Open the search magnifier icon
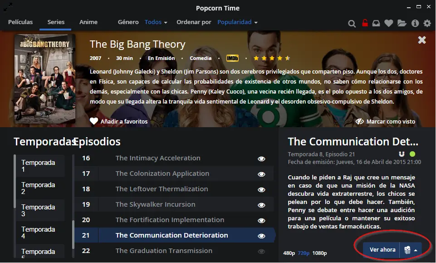 click(x=352, y=23)
